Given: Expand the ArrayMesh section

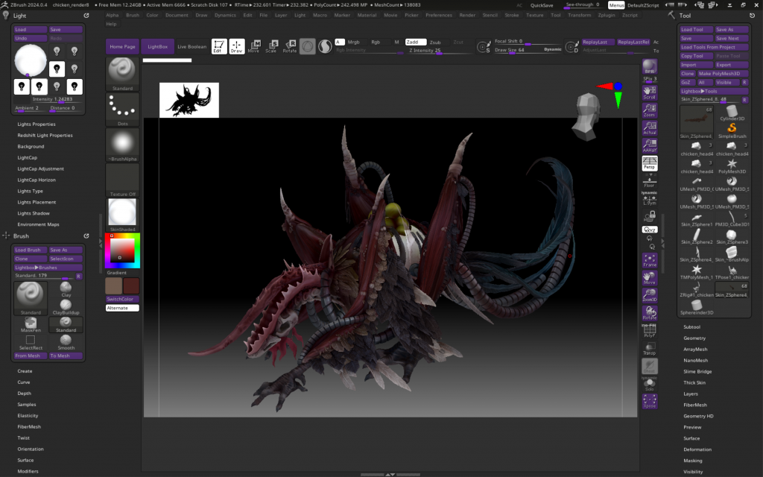Looking at the screenshot, I should pos(695,350).
